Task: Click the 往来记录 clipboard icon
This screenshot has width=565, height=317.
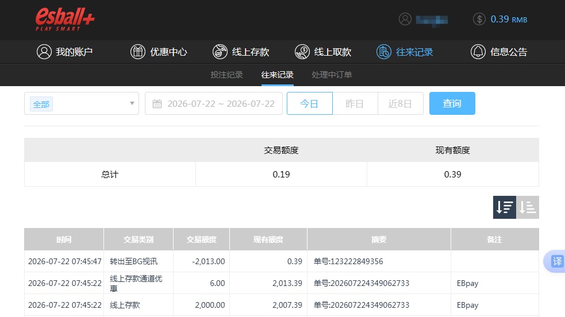Action: coord(384,52)
